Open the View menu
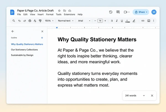Image resolution: width=166 pixels, height=112 pixels. 32,14
